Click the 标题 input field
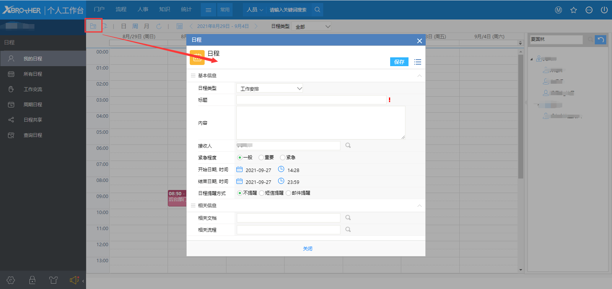This screenshot has height=289, width=612. click(311, 100)
